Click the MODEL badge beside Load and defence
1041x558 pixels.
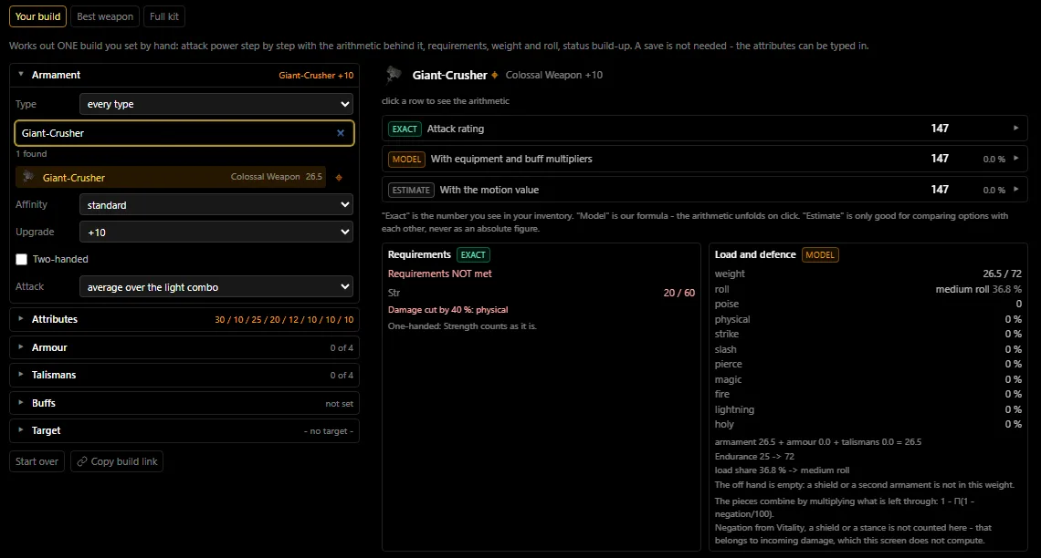820,254
